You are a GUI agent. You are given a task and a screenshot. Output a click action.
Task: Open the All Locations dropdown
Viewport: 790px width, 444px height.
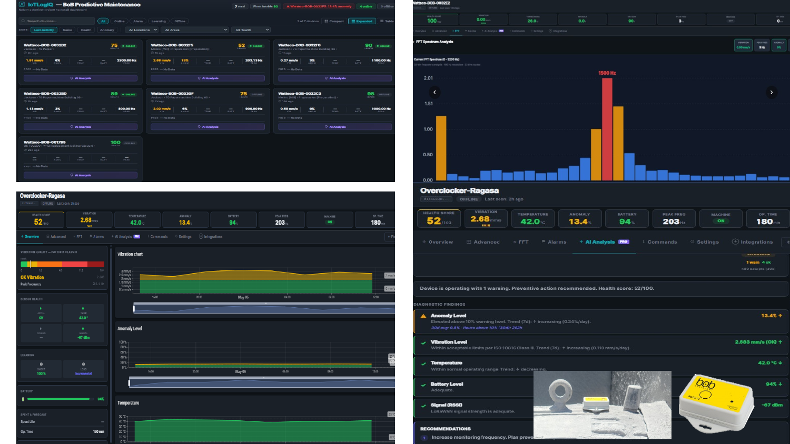coord(141,30)
